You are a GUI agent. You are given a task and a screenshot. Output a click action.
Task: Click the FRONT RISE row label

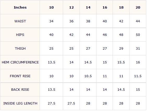click(x=20, y=76)
